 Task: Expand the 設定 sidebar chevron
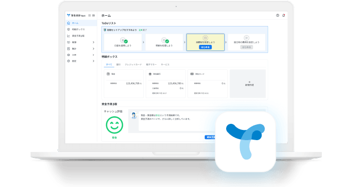[93, 61]
